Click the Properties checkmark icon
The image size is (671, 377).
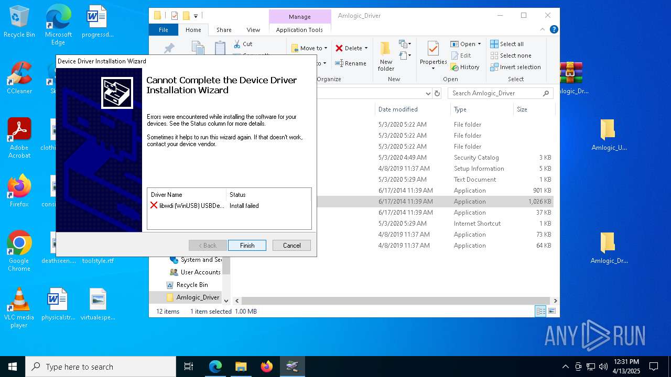[x=433, y=49]
